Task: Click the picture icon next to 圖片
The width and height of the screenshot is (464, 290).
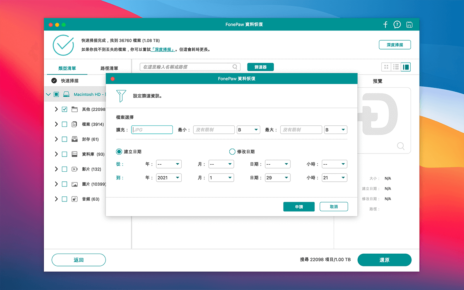Action: [75, 184]
